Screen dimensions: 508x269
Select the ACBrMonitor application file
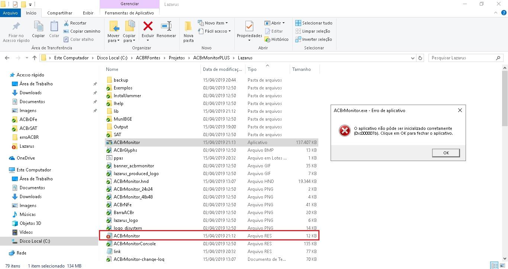211,142
